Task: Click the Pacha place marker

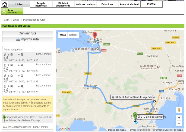Action: (x=179, y=89)
